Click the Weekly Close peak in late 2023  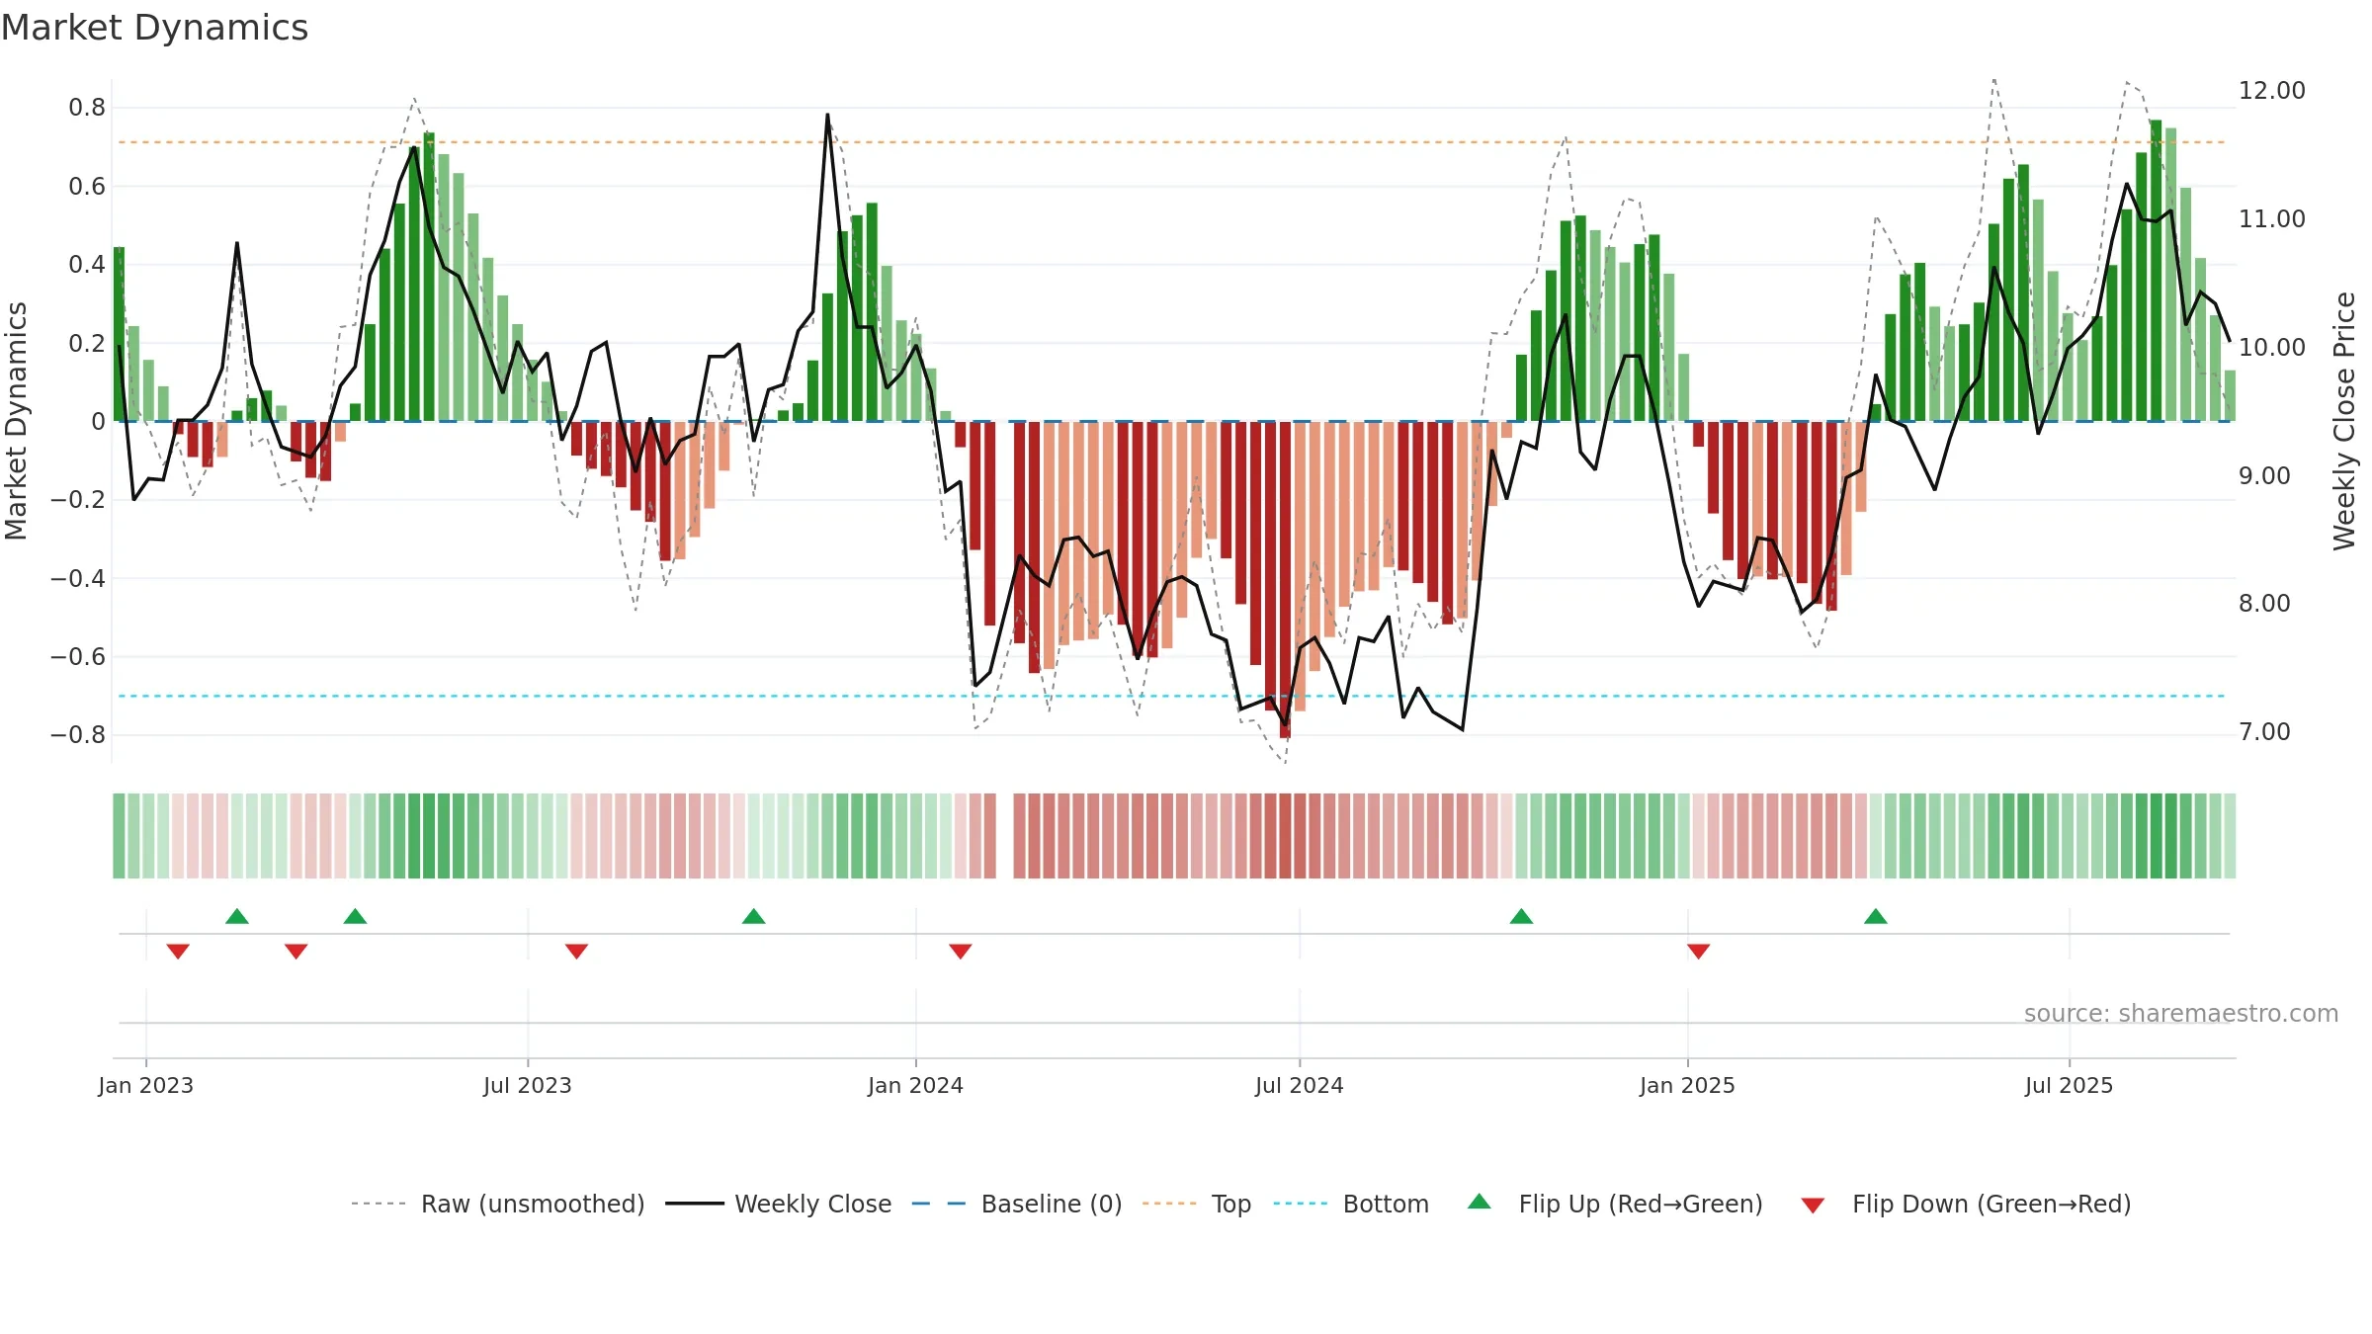pos(827,116)
